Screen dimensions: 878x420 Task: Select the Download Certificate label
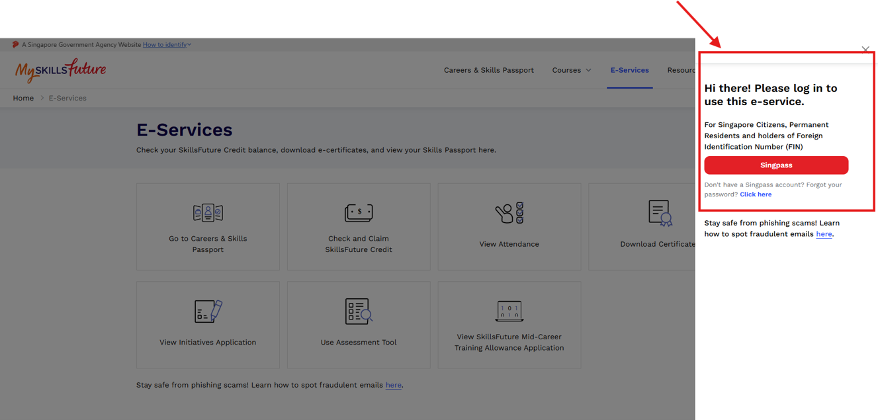[658, 244]
